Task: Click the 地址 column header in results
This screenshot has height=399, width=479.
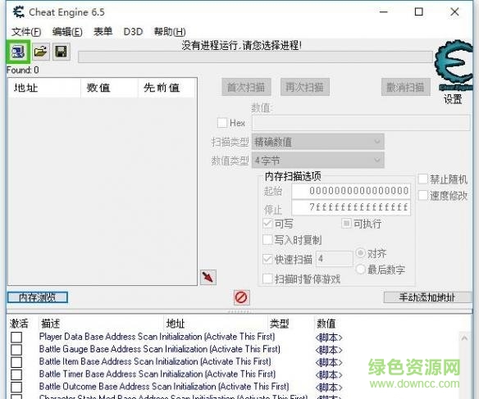Action: point(44,88)
